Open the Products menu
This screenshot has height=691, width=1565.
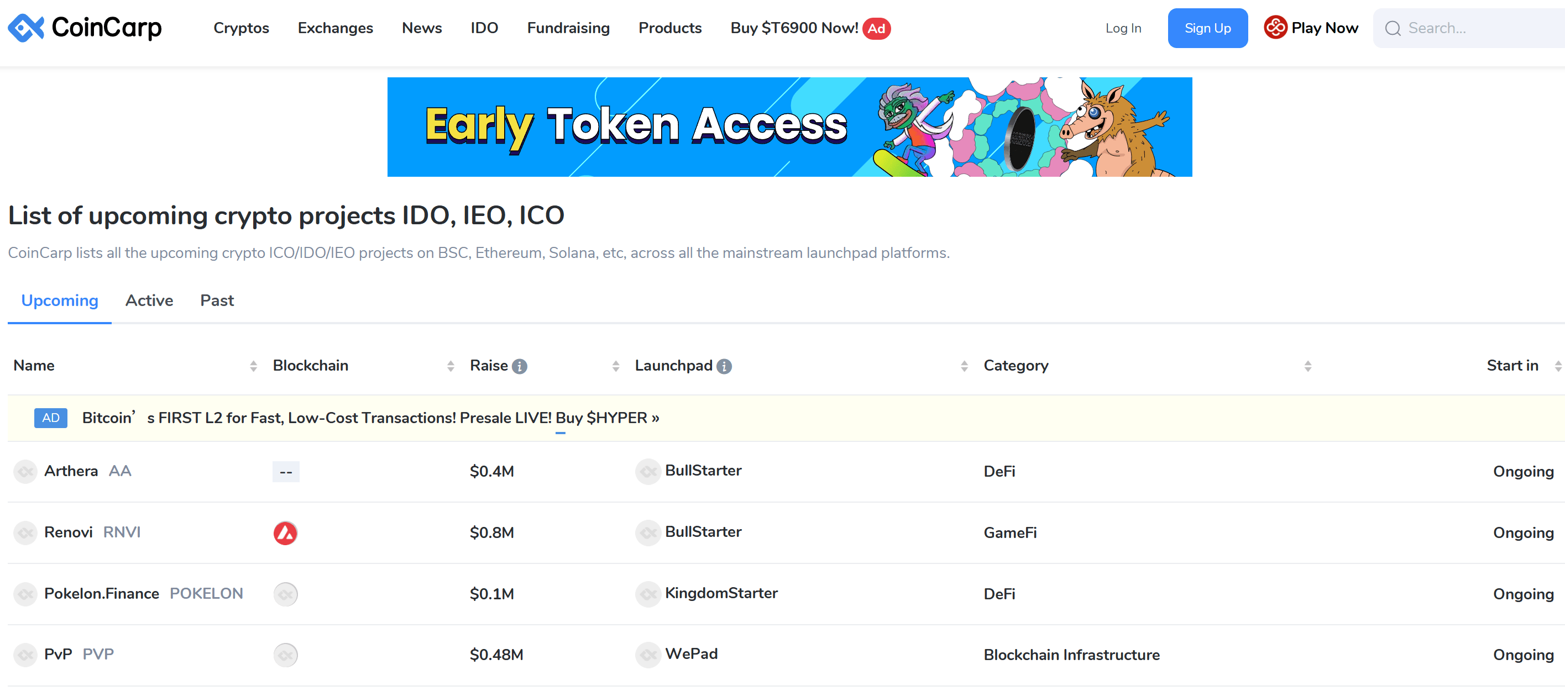[670, 28]
